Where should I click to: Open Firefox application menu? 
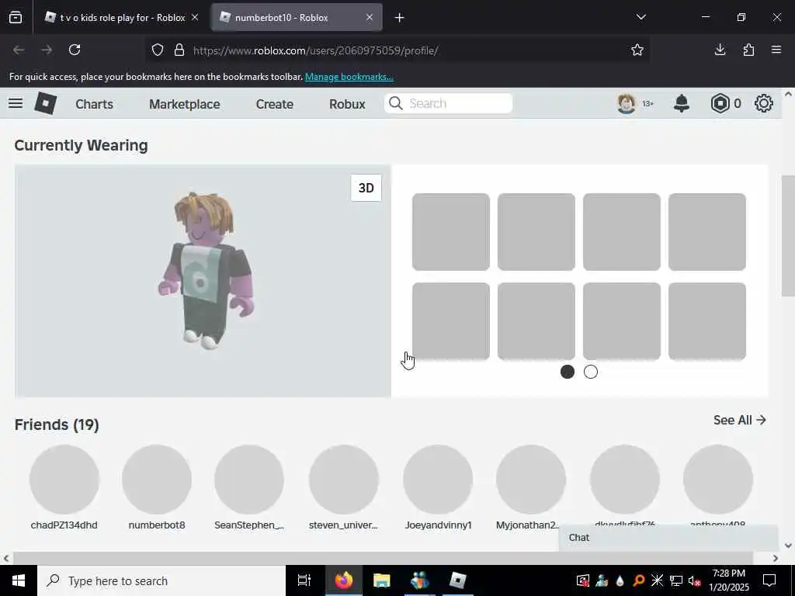tap(776, 50)
